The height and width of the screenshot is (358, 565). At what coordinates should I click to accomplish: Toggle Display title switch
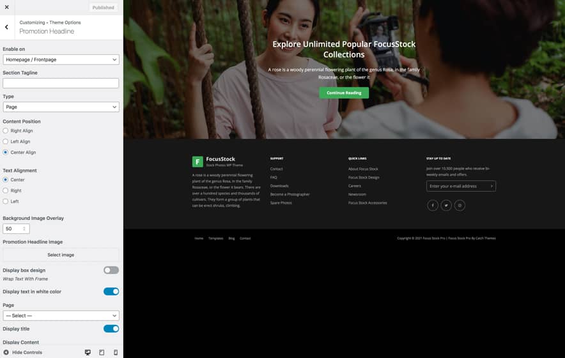[x=111, y=329]
